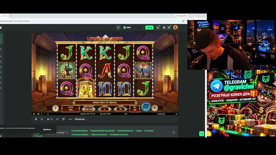
Task: Close the current browser tab
Action: point(6,16)
